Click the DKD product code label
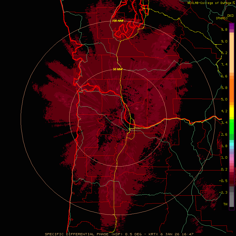 point(230,16)
